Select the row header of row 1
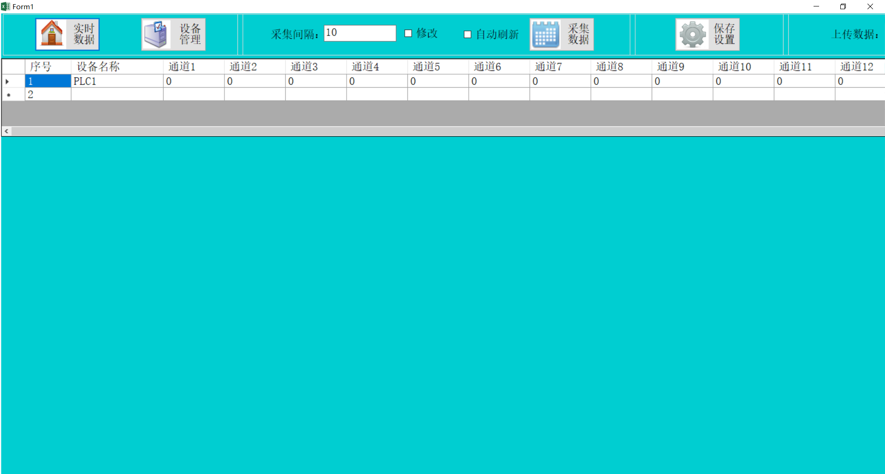This screenshot has width=885, height=474. click(13, 81)
